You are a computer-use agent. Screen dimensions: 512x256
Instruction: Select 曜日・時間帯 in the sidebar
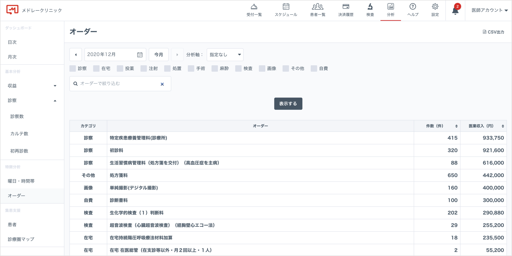tap(21, 181)
